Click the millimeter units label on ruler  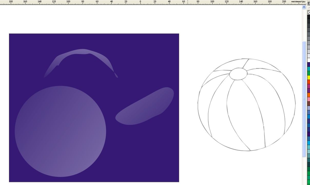click(298, 2)
